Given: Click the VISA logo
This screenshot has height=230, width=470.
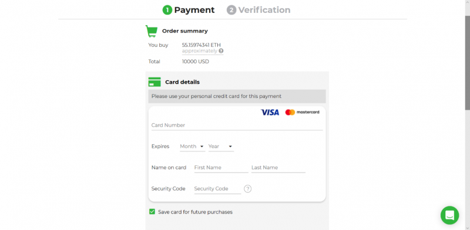Looking at the screenshot, I should click(x=270, y=112).
